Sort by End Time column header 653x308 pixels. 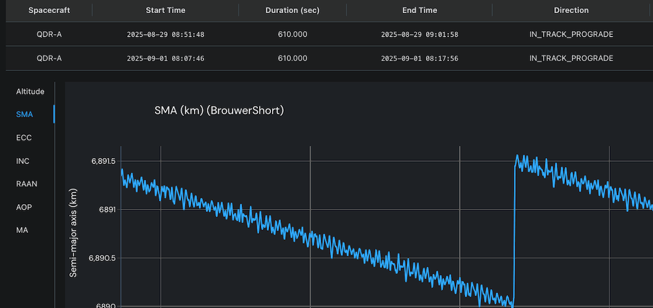click(419, 11)
